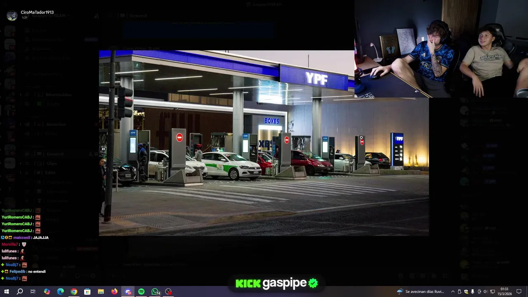Open File Explorer from taskbar

point(101,291)
